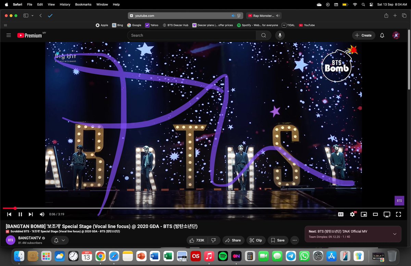Open the miniplayer in the video controls
Screen dimensions: 411x266
coord(364,214)
